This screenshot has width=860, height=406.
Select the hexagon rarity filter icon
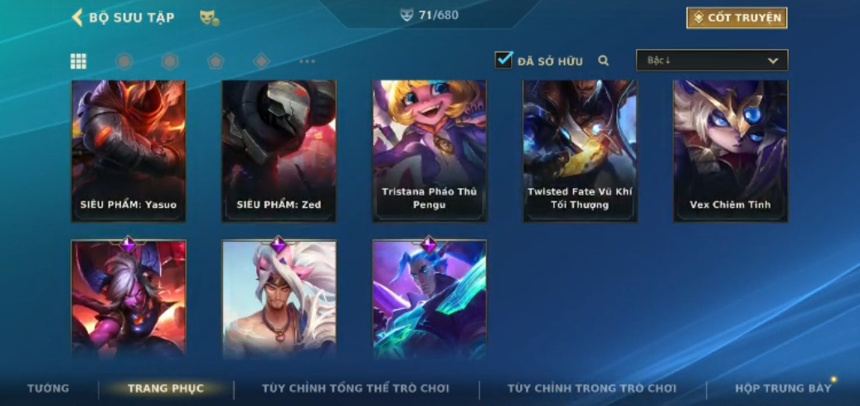pos(170,61)
